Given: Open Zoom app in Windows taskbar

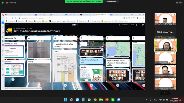Looking at the screenshot, I should click(119, 100).
